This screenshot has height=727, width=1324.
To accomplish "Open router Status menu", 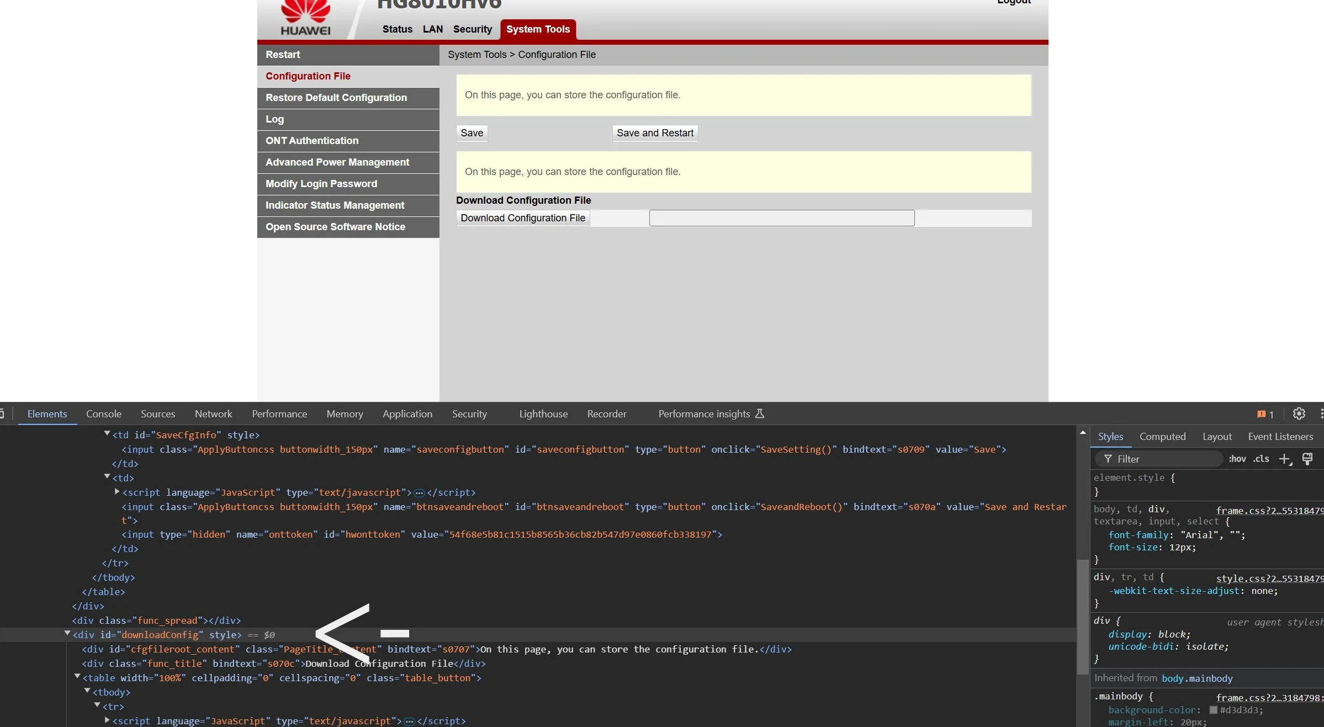I will 397,29.
